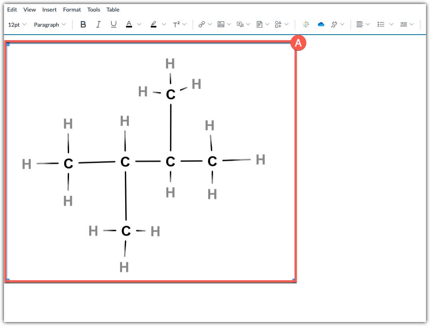This screenshot has width=430, height=326.
Task: Click the alignment options button
Action: point(360,24)
